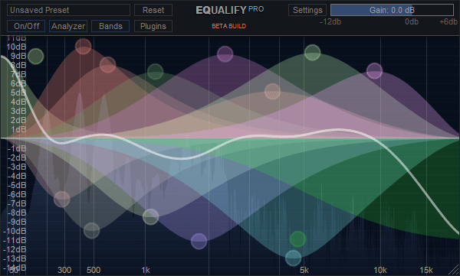This screenshot has height=276, width=460.
Task: Select the purple band node at 7dB near 10k
Action: [374, 71]
